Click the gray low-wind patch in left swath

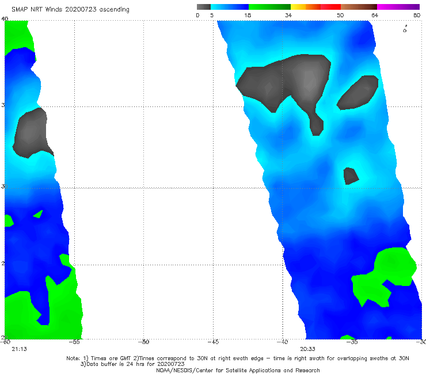31,133
